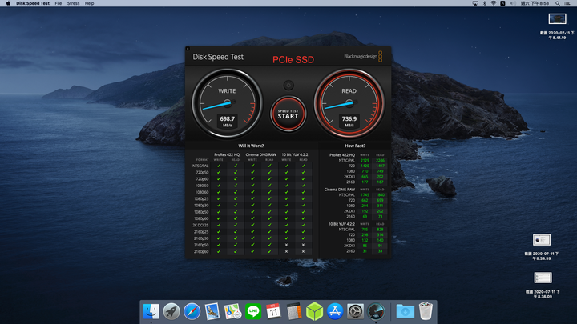
Task: Click the Blackmagicdesign logo
Action: (363, 56)
